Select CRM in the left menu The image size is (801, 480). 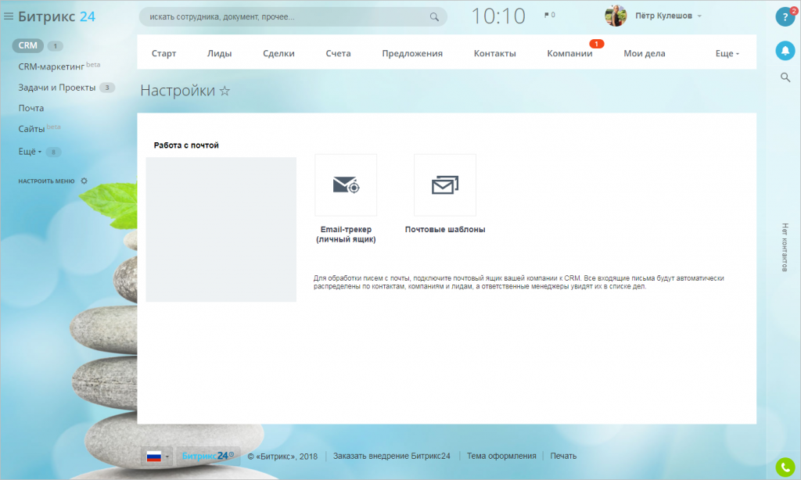pos(27,45)
